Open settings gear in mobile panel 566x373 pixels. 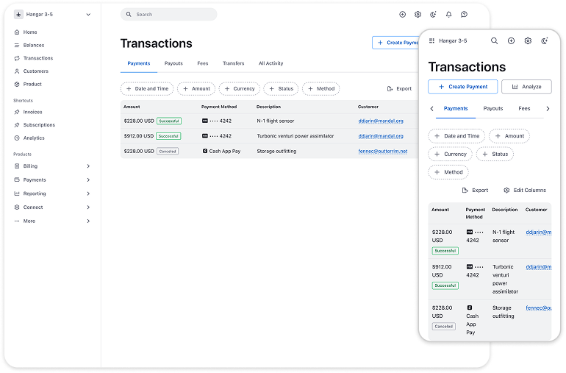528,41
